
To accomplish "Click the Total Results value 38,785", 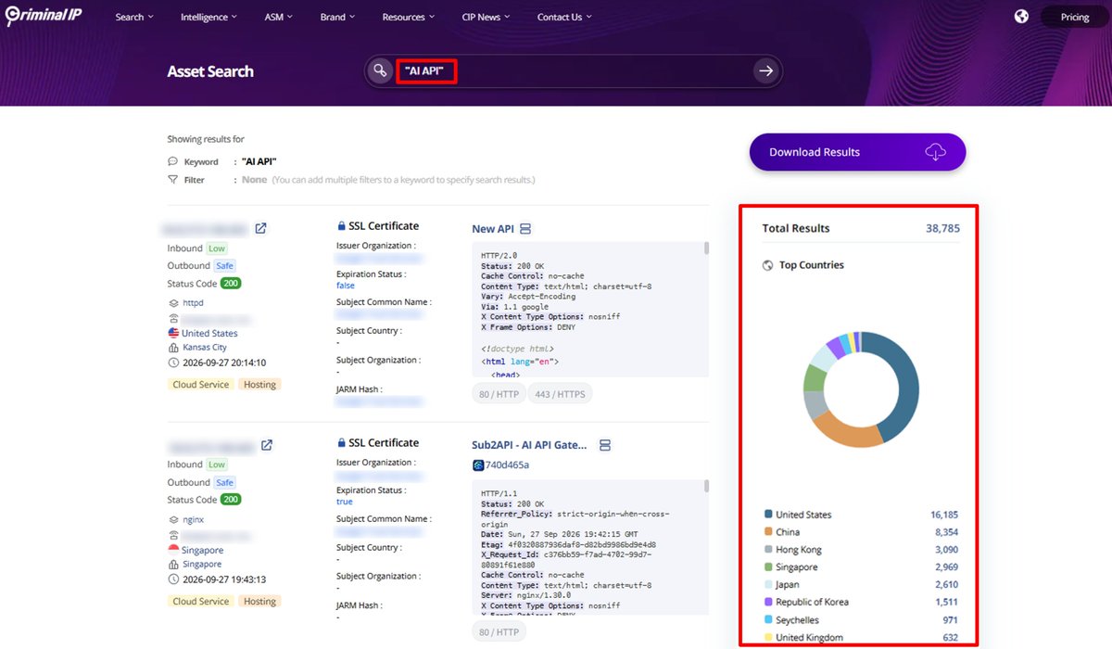I will pyautogui.click(x=942, y=228).
